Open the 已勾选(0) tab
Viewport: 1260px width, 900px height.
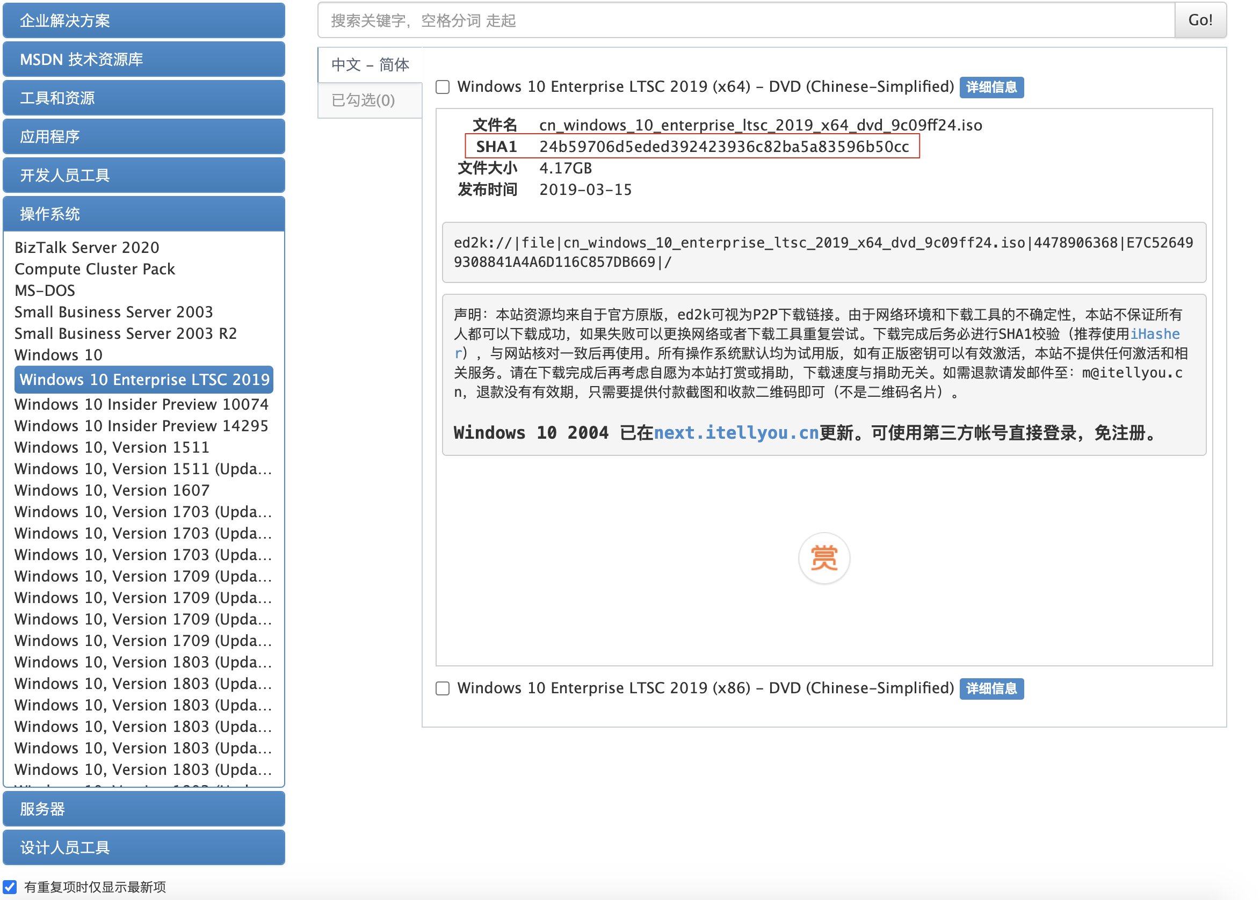click(370, 100)
